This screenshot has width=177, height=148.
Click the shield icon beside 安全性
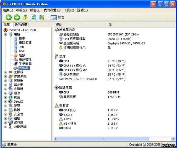(11, 114)
